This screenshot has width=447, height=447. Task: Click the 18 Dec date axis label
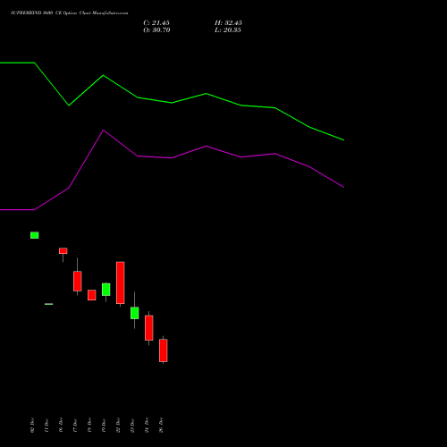pos(89,426)
